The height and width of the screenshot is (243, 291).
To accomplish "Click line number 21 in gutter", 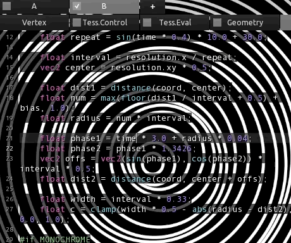I will pos(9,139).
